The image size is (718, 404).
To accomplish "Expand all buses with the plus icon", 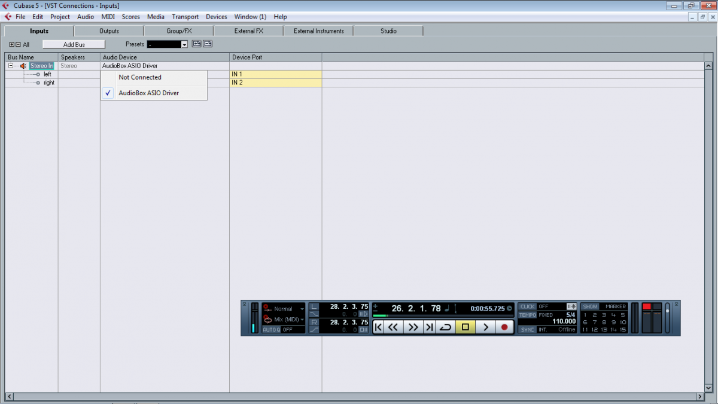I will [x=12, y=44].
